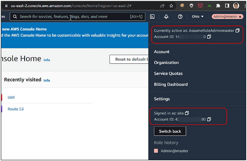Copy the signed-in account ID
Viewport: 247px width, 161px height.
(209, 119)
